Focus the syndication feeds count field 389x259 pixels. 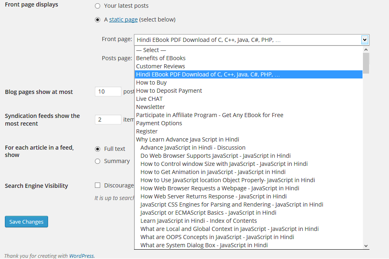coord(108,120)
